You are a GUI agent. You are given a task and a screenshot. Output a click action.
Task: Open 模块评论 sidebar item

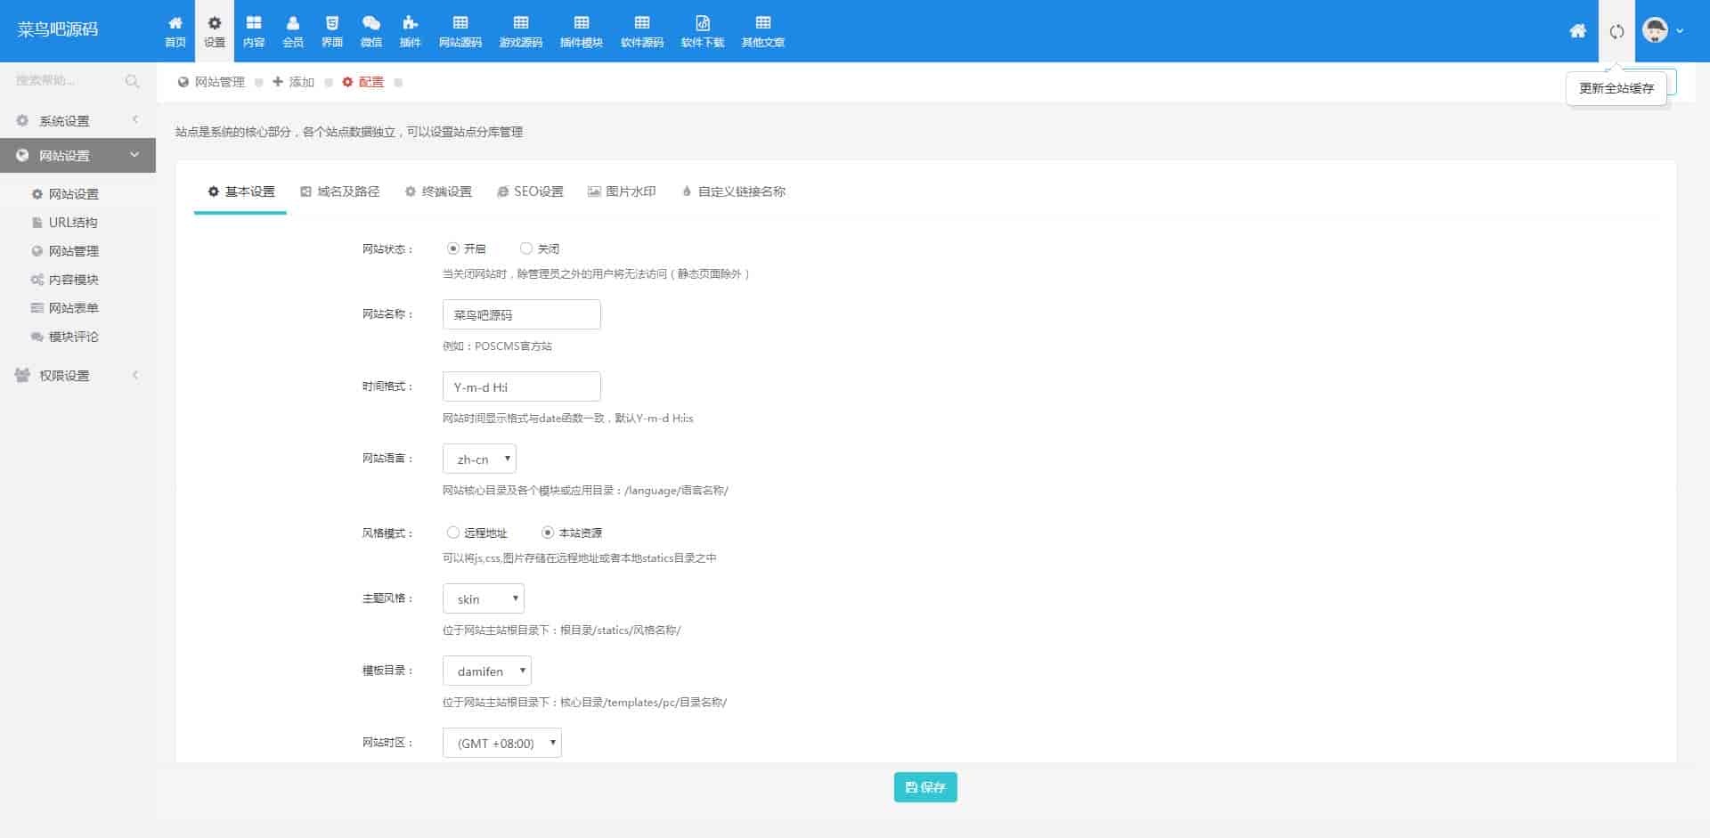tap(73, 336)
